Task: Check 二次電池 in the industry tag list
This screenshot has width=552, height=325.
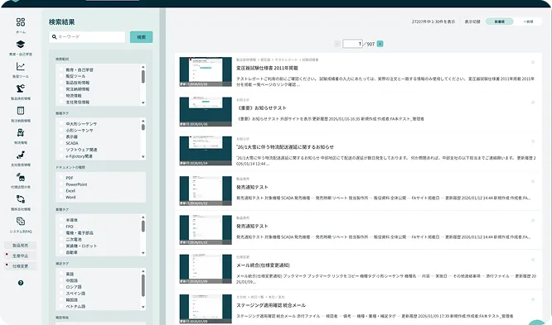Action: click(x=61, y=239)
